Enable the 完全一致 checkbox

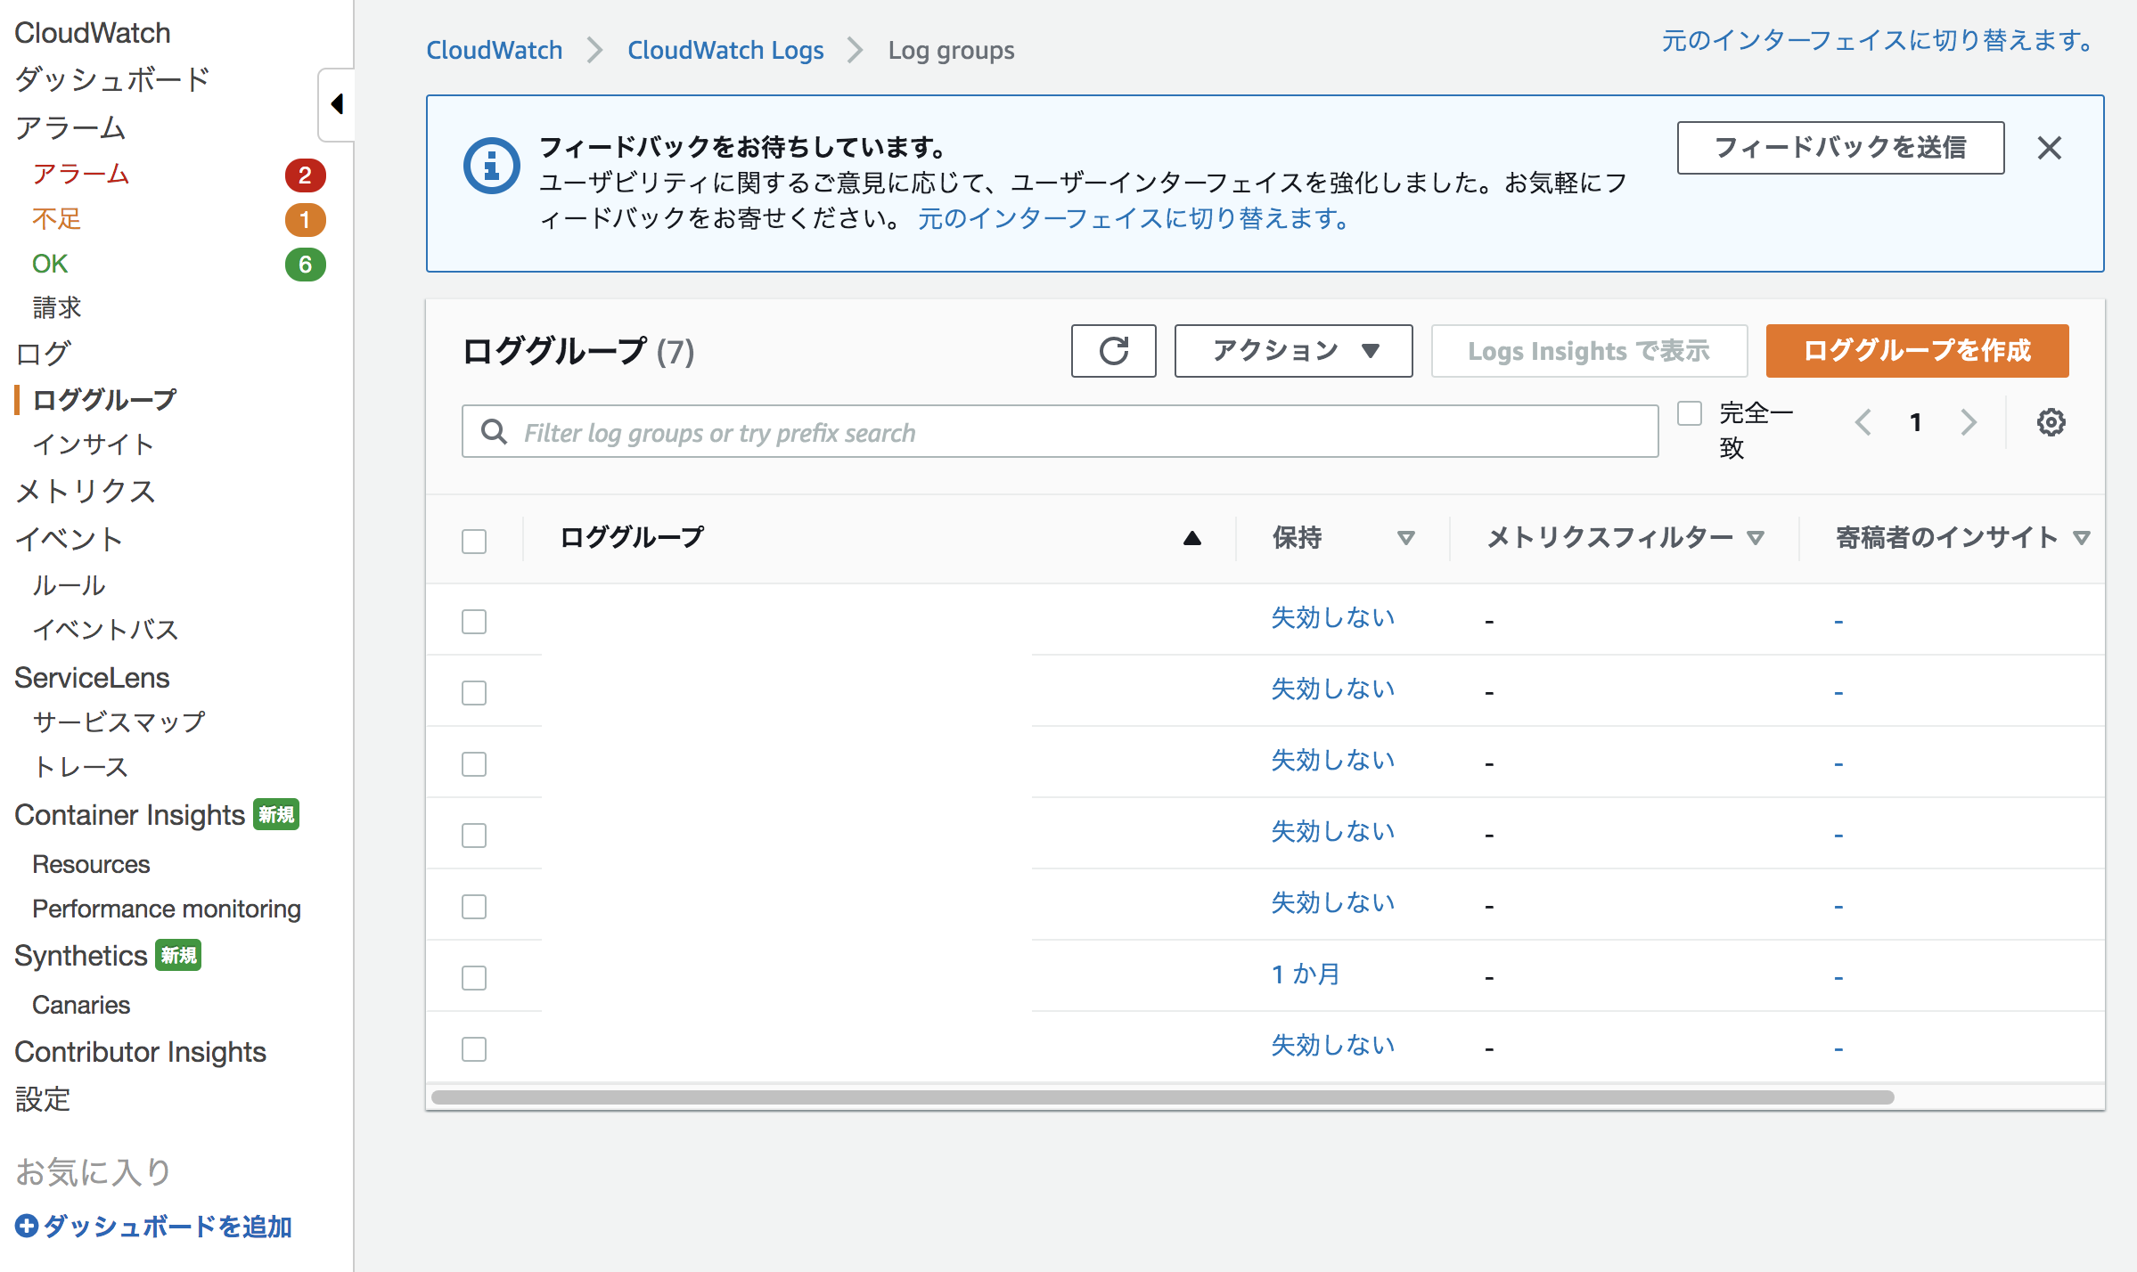[x=1689, y=412]
